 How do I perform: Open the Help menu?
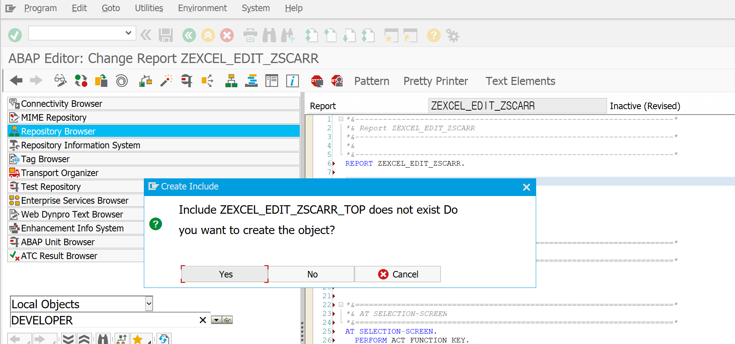click(293, 8)
